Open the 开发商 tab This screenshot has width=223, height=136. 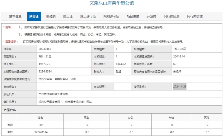point(151,16)
